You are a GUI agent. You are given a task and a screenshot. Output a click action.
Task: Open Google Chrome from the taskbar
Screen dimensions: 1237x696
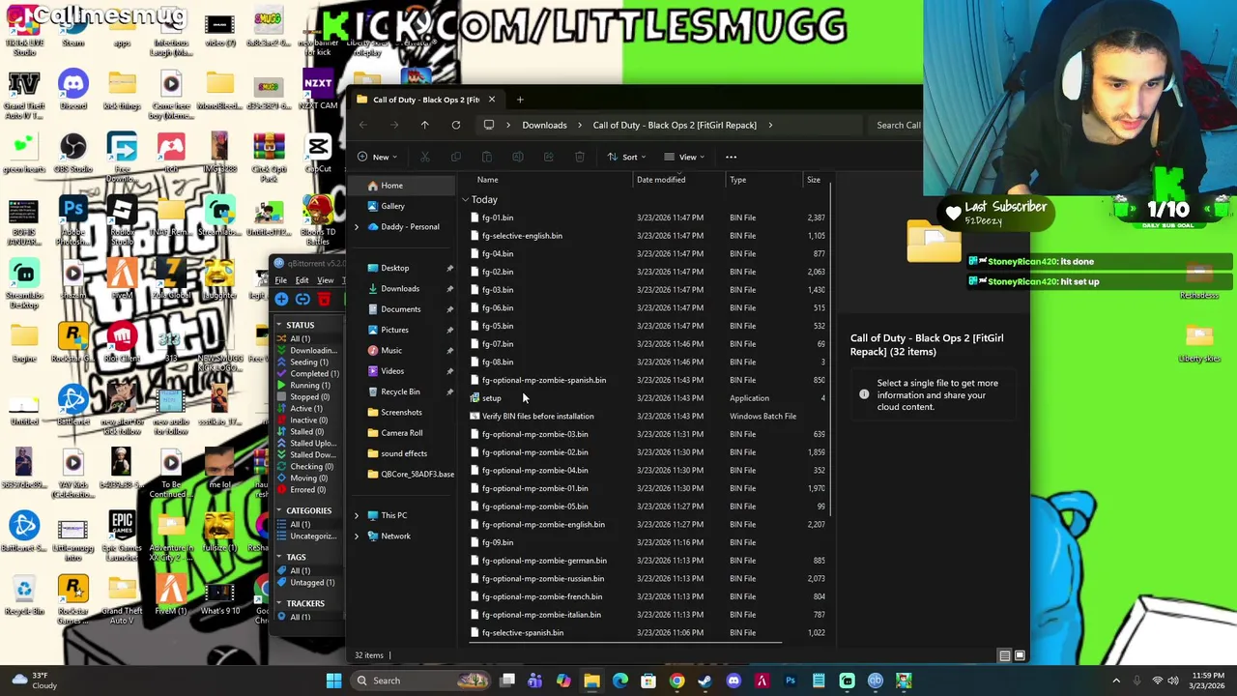[676, 681]
